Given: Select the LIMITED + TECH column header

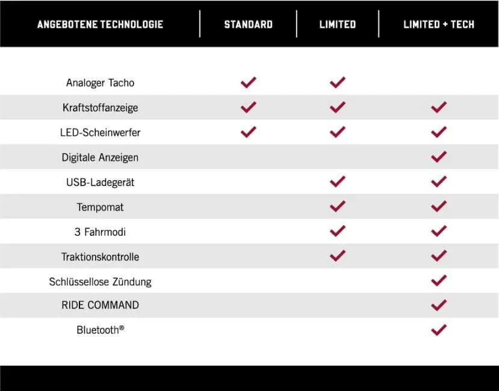Looking at the screenshot, I should (x=439, y=25).
